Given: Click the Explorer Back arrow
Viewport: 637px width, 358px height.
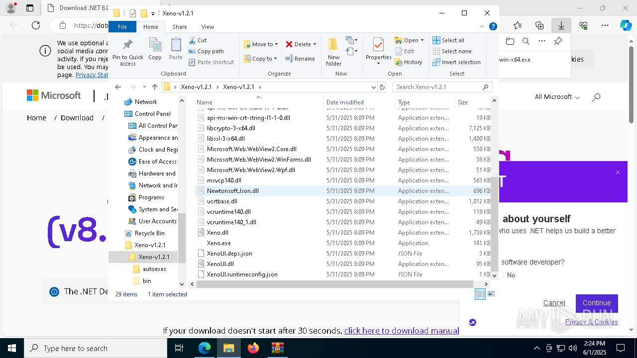Looking at the screenshot, I should click(x=118, y=87).
